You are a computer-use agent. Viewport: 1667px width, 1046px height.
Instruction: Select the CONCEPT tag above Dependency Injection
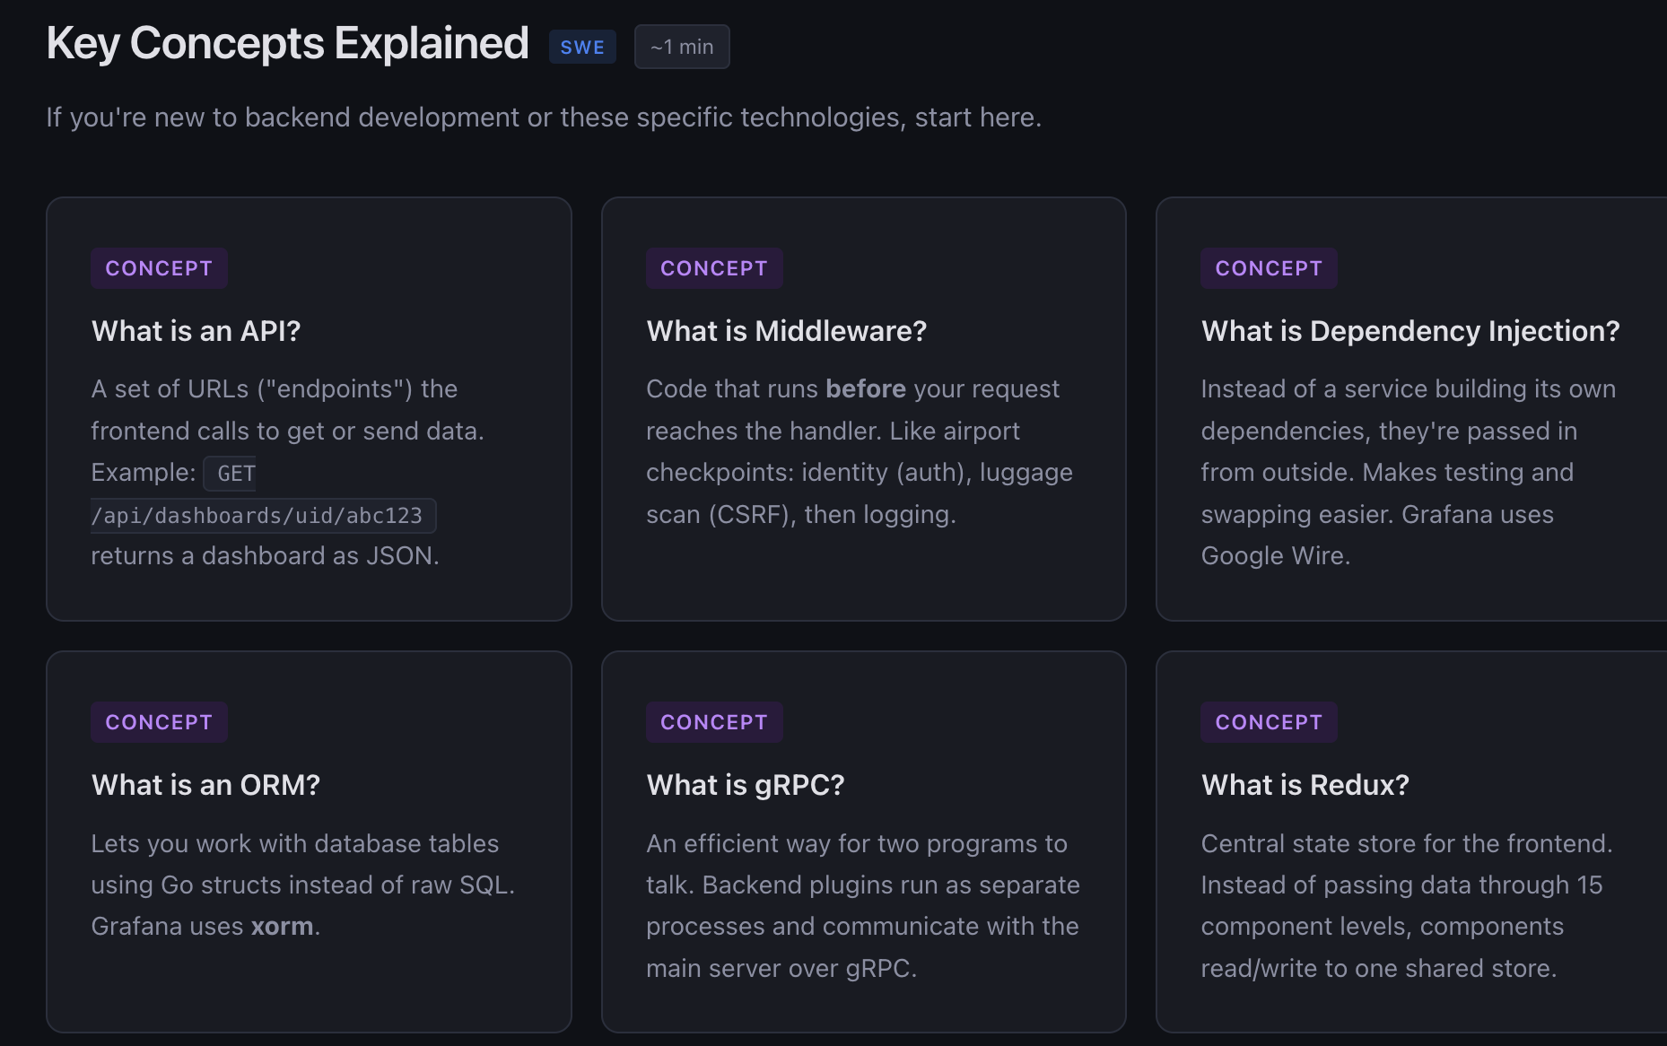(1268, 268)
